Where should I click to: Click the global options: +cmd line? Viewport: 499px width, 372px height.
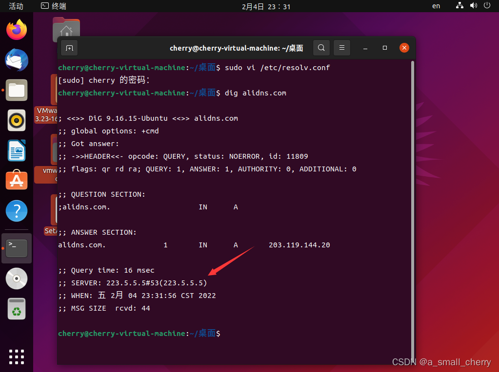tap(108, 131)
